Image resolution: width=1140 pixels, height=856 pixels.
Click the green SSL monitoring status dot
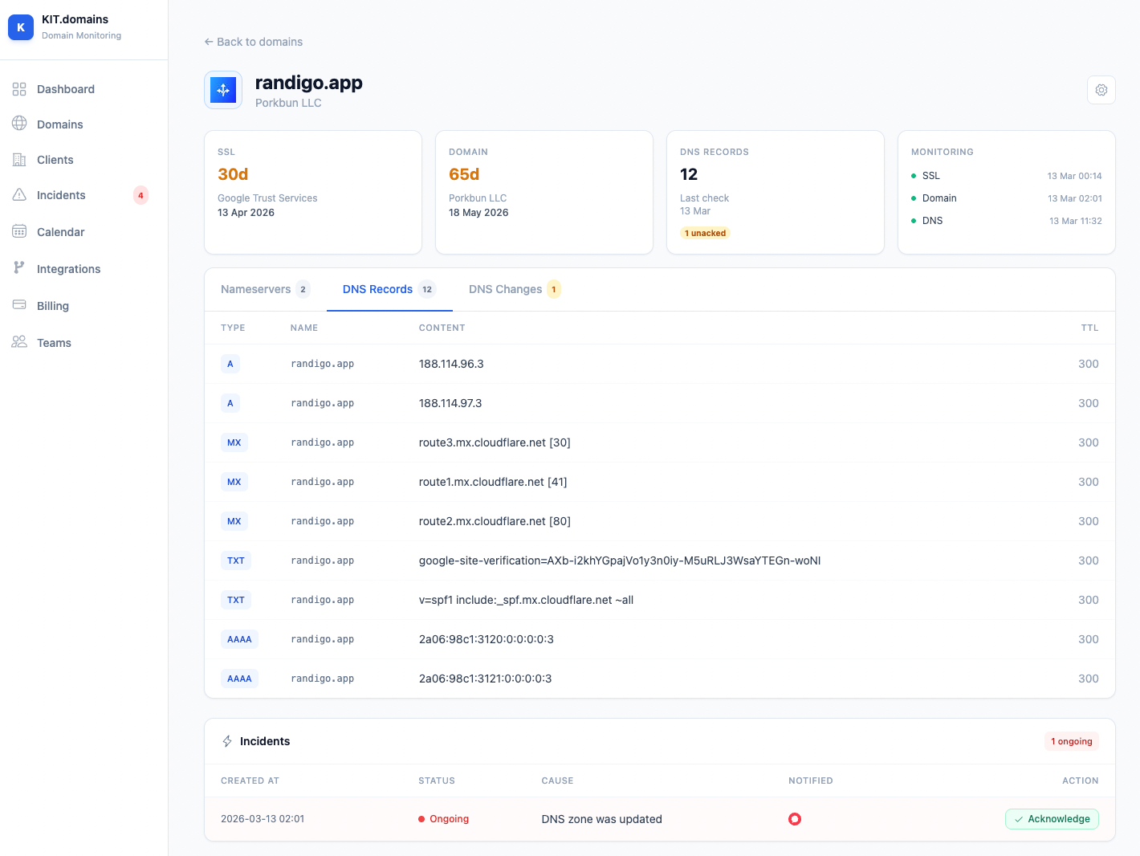914,176
